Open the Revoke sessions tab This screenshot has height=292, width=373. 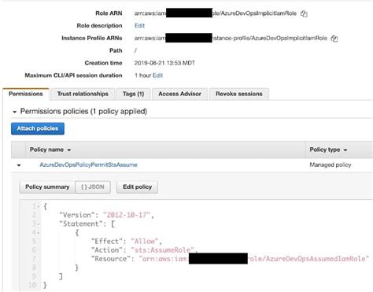pyautogui.click(x=239, y=94)
